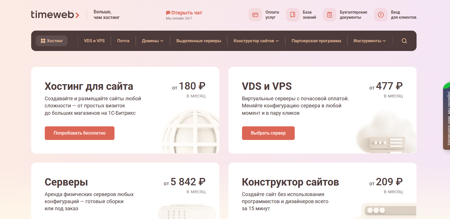Viewport: 450px width, 219px height.
Task: Expand the Инструменты dropdown menu
Action: (x=370, y=41)
